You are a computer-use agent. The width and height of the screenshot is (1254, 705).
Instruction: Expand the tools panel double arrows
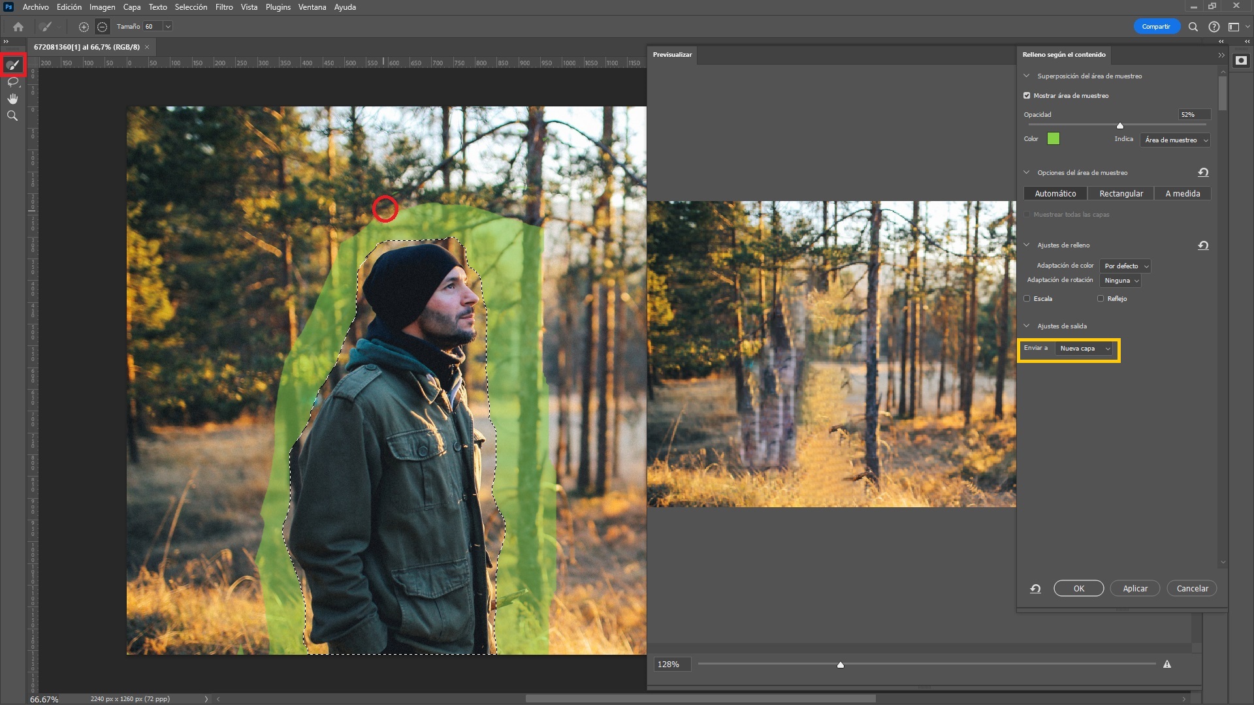[x=6, y=42]
